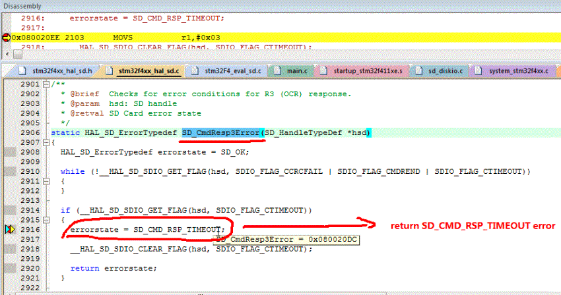
Task: Click the '@brief' comment line 2902
Action: pos(206,94)
